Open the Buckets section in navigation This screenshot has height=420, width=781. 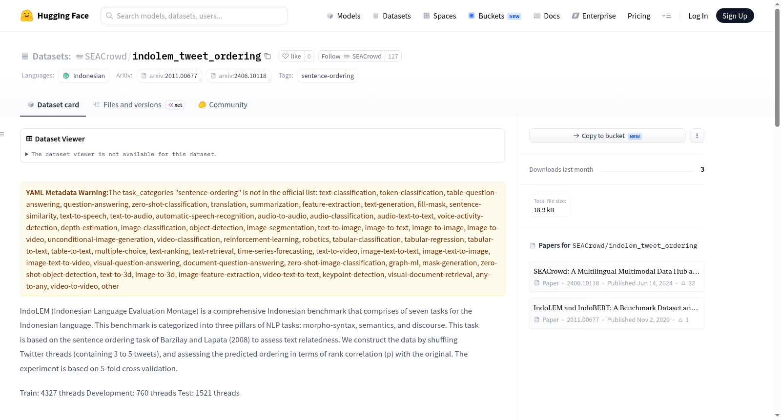pos(494,16)
